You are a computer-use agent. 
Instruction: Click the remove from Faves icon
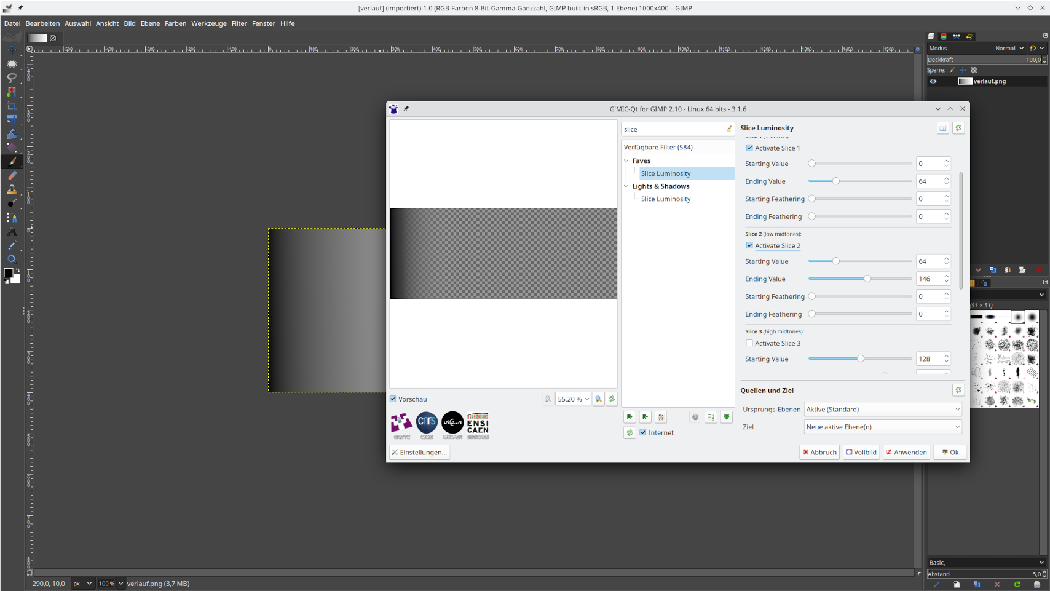click(645, 417)
